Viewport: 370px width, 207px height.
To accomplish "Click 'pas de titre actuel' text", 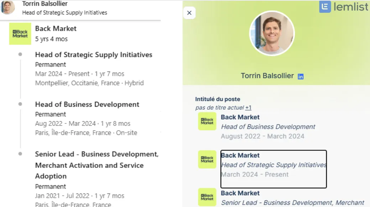I will pyautogui.click(x=219, y=107).
